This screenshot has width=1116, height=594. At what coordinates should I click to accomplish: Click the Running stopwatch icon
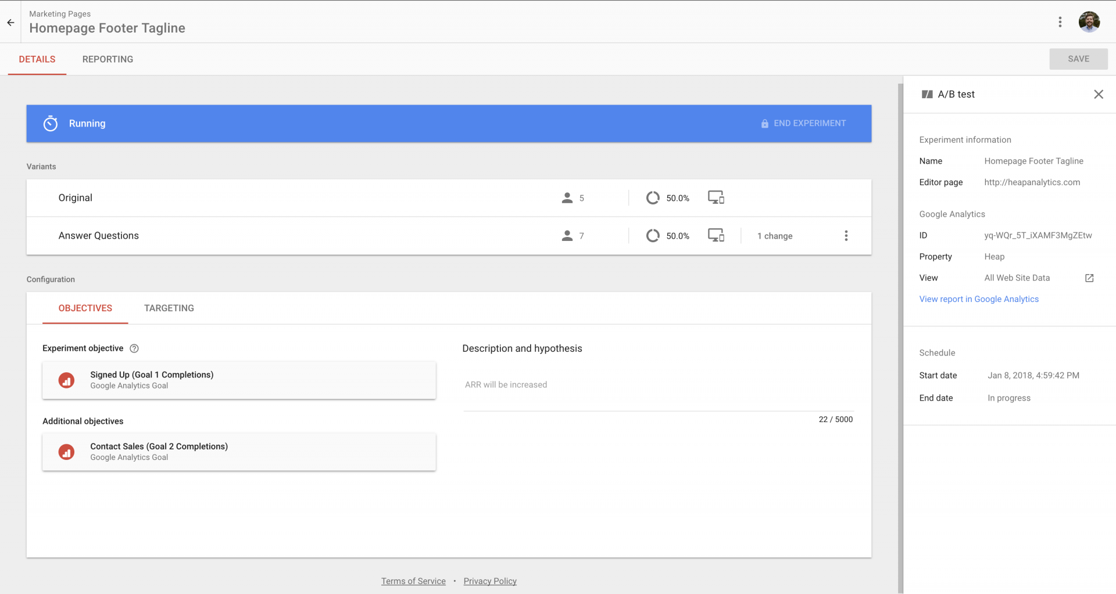[51, 123]
